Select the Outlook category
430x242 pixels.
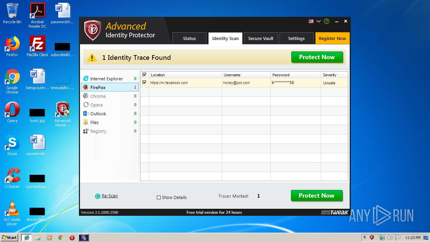coord(110,114)
